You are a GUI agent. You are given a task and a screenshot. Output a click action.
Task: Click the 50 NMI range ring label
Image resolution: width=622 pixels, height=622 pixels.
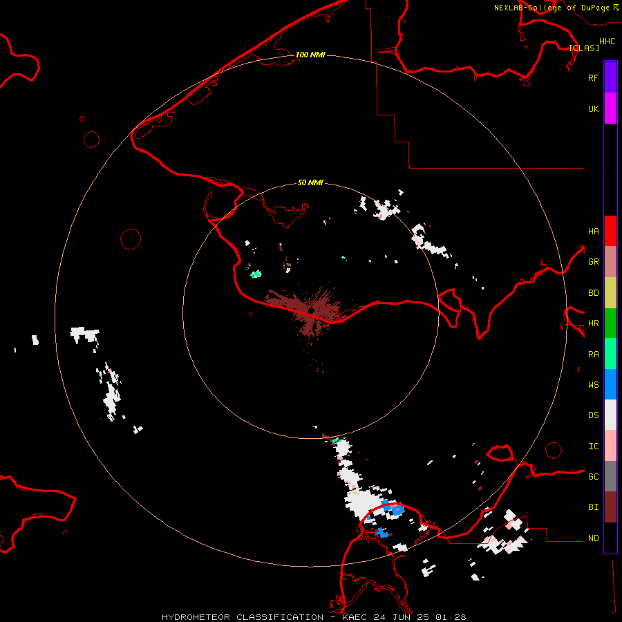310,182
